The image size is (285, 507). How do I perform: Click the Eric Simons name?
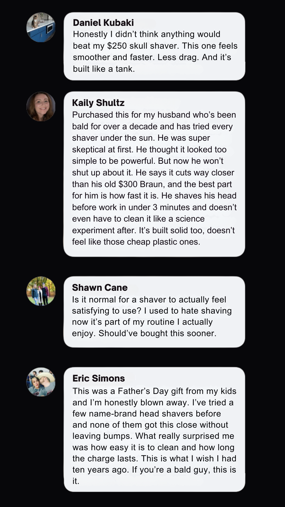coord(99,378)
